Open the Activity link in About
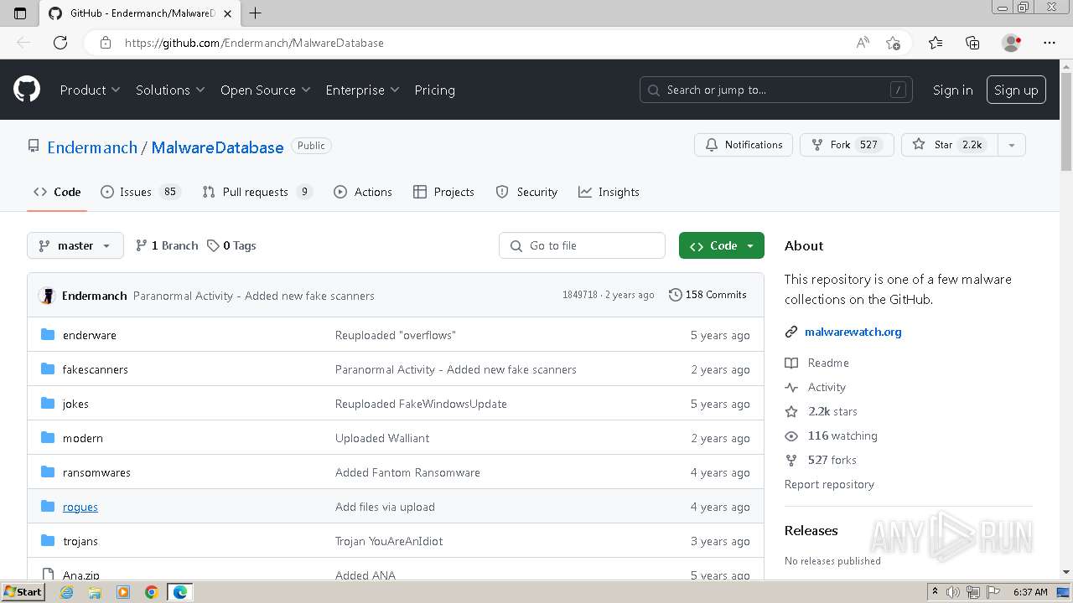Screen dimensions: 1073x603 (x=816, y=387)
